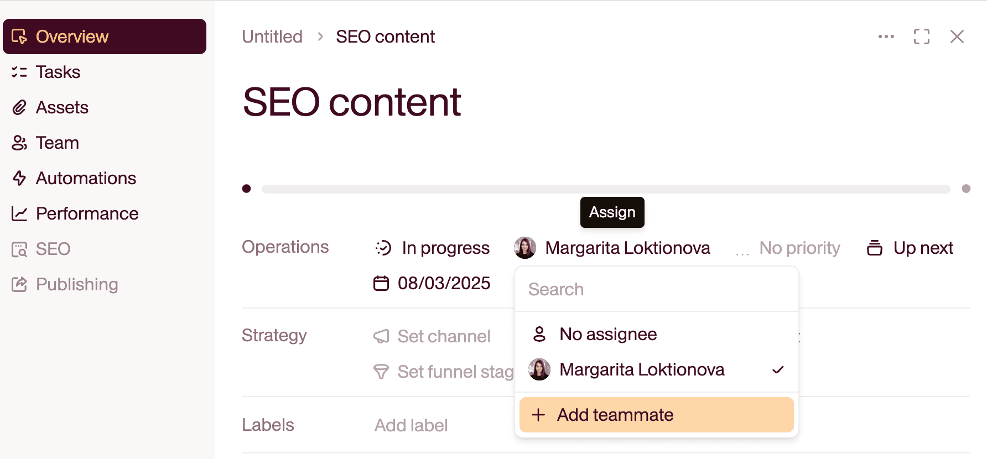Viewport: 987px width, 459px height.
Task: Click Margarita Loktionova's avatar in assignee field
Action: 525,248
